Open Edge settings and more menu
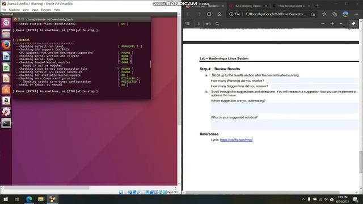The height and width of the screenshot is (204, 363). 356,14
